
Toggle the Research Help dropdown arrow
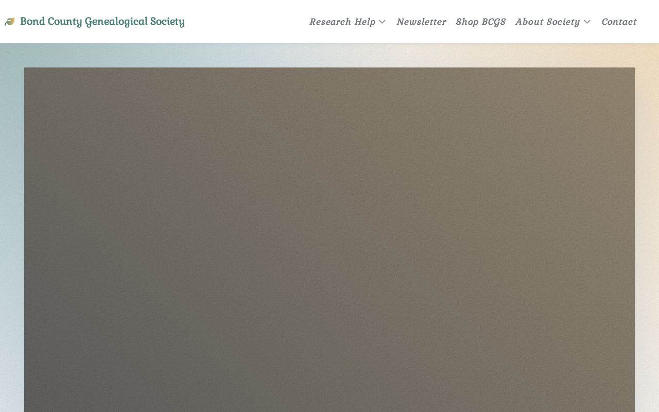point(382,22)
